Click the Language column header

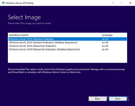107,35
